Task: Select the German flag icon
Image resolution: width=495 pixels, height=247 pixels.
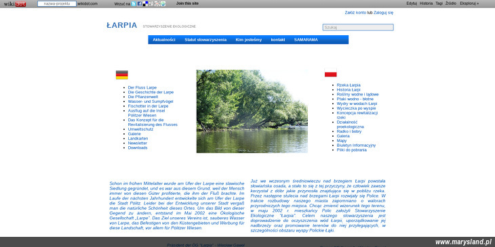Action: [x=122, y=74]
